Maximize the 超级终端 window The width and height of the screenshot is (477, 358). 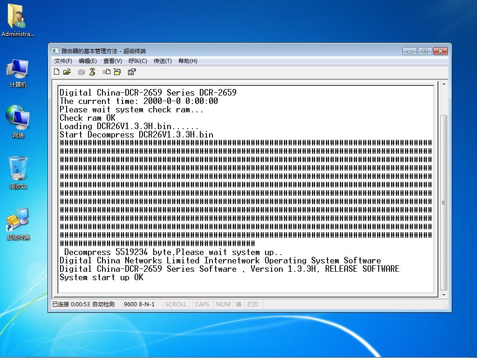(425, 51)
